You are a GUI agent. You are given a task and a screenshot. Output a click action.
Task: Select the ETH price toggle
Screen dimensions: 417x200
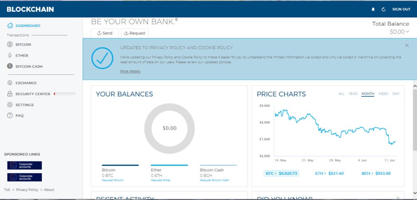click(329, 174)
